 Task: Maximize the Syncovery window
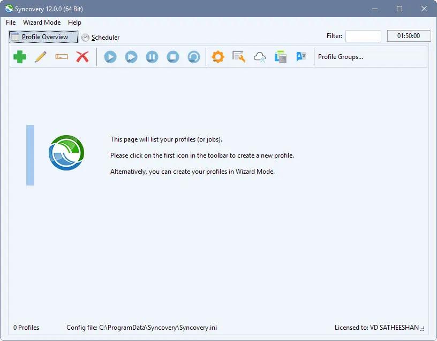click(400, 9)
